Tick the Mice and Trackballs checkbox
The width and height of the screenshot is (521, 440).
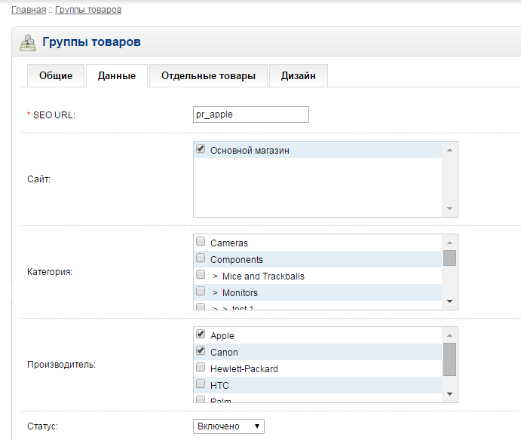pos(201,276)
